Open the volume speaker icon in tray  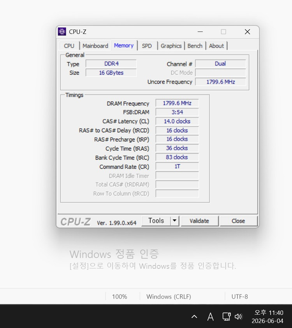tap(238, 316)
